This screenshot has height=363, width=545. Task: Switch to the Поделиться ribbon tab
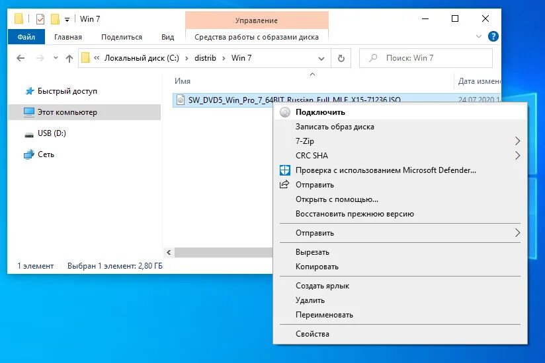pyautogui.click(x=122, y=37)
